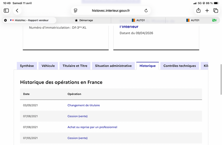Open the Véhicule tab

[48, 66]
